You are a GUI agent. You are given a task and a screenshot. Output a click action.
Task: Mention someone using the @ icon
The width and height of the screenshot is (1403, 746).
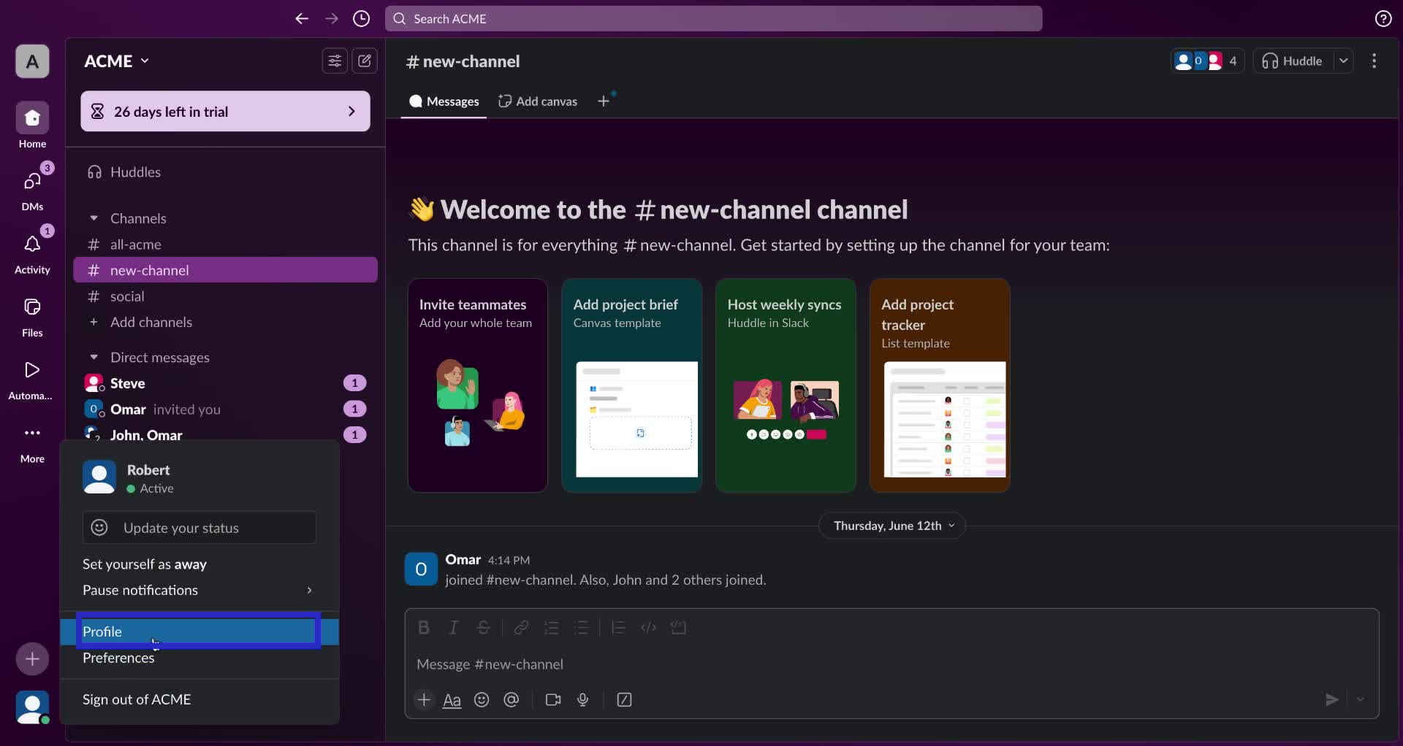(512, 699)
